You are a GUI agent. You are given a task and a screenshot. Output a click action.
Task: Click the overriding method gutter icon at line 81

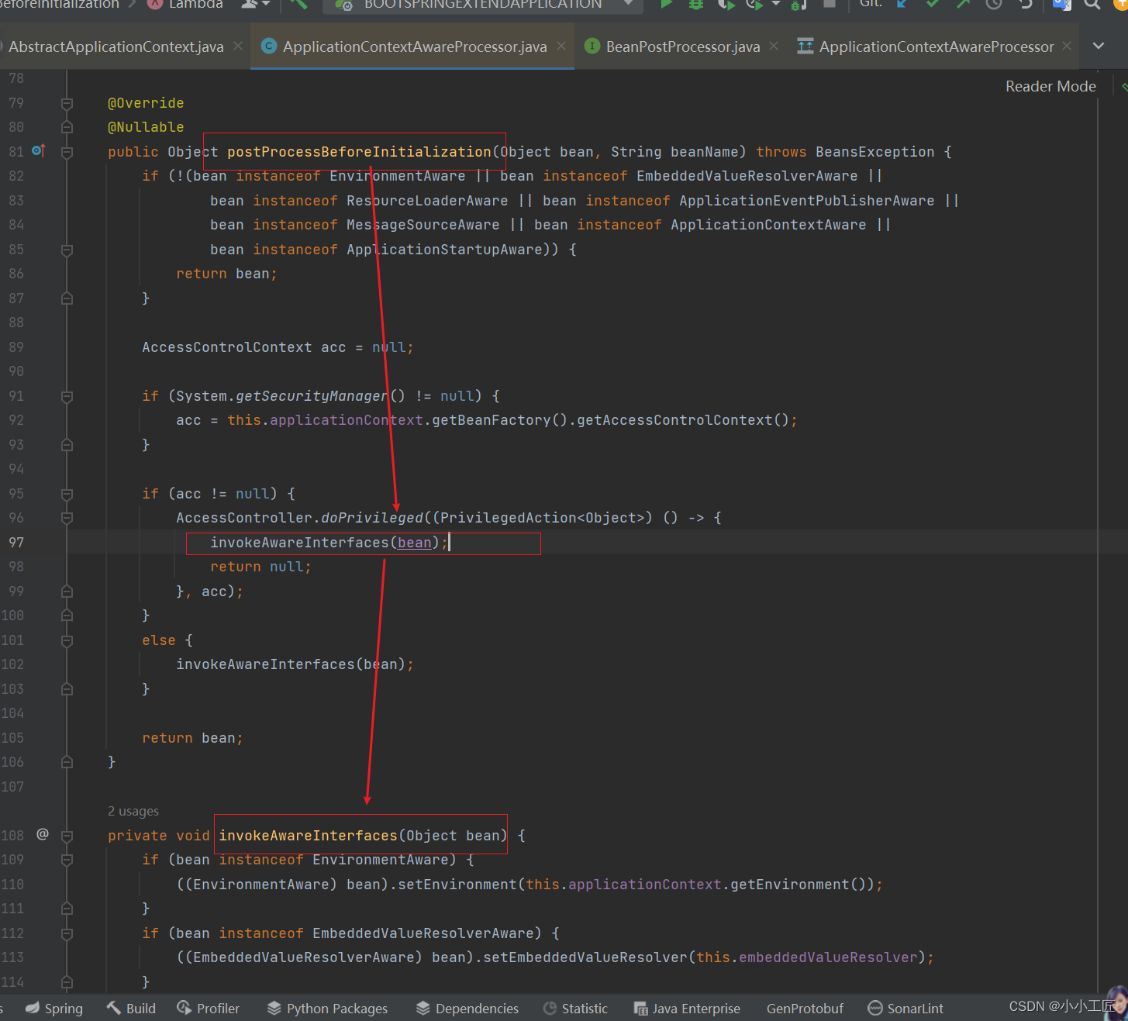[38, 151]
